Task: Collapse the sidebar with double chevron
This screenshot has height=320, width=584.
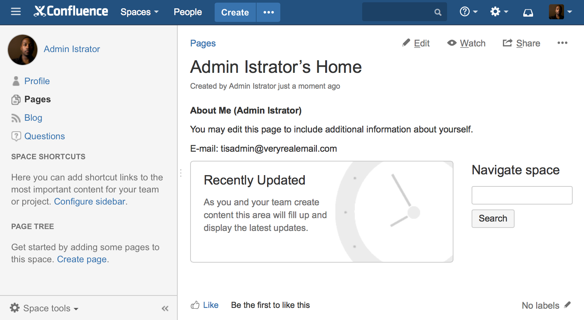Action: point(165,308)
